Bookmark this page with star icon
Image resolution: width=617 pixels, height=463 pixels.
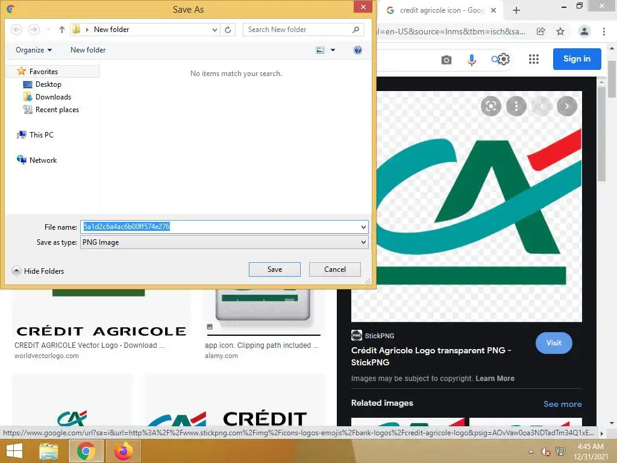[560, 31]
